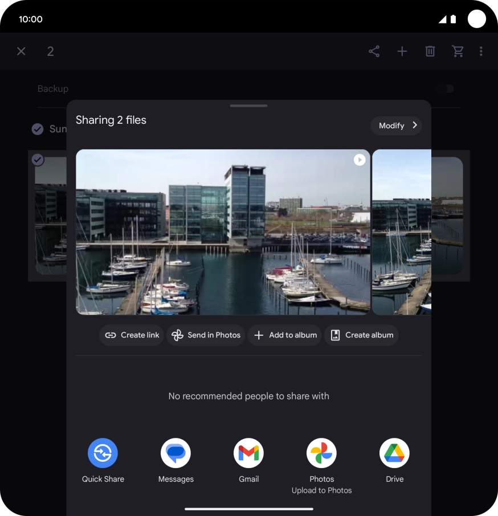Tap the share icon in top toolbar

(x=374, y=51)
